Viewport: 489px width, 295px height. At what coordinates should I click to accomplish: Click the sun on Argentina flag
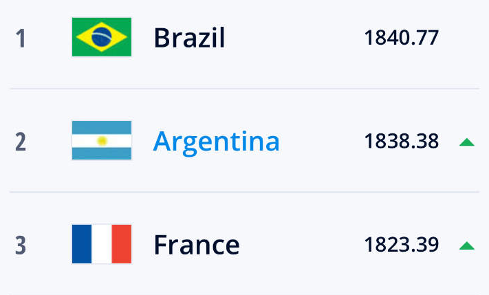(x=102, y=141)
